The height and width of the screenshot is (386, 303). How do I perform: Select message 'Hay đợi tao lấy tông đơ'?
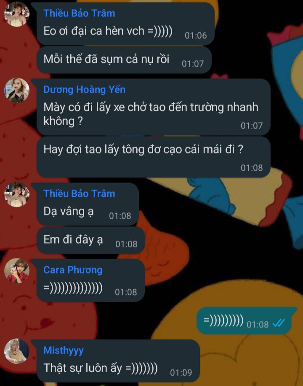[154, 157]
